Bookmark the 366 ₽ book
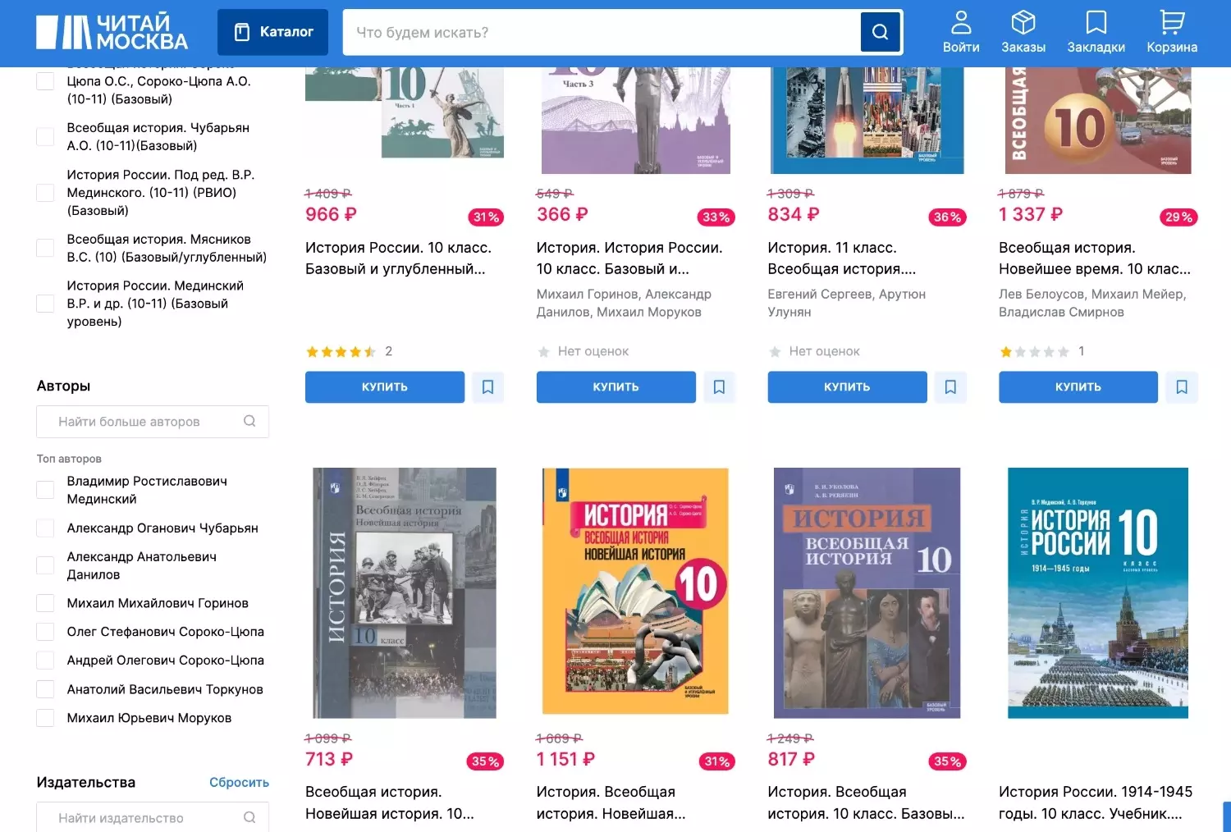This screenshot has width=1231, height=832. click(x=719, y=387)
